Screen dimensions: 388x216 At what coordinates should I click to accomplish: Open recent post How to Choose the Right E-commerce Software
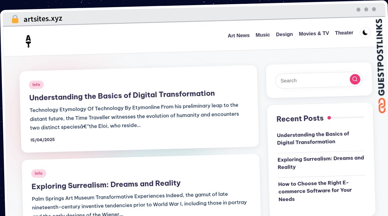(x=315, y=191)
